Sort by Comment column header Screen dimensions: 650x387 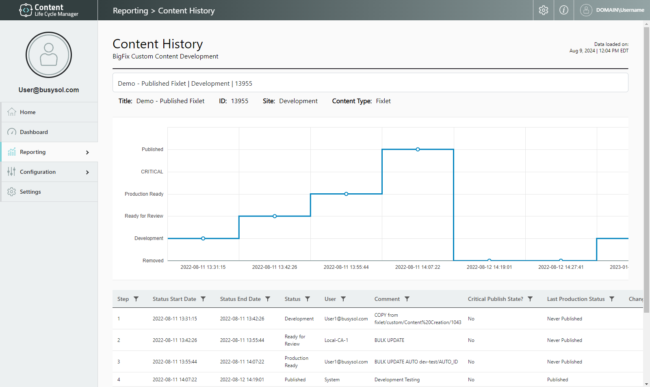click(x=387, y=299)
